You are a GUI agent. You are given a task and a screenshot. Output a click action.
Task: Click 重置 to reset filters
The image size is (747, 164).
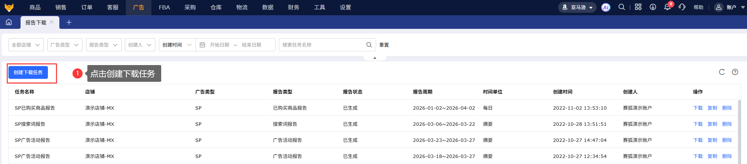coord(384,45)
